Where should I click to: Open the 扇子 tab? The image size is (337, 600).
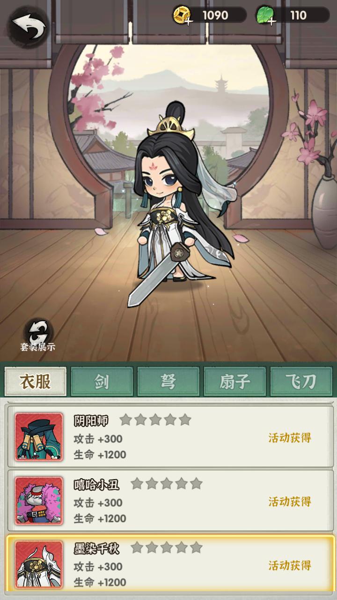click(235, 382)
